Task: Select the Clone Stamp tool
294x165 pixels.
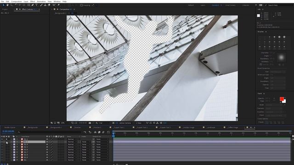Action: point(45,5)
